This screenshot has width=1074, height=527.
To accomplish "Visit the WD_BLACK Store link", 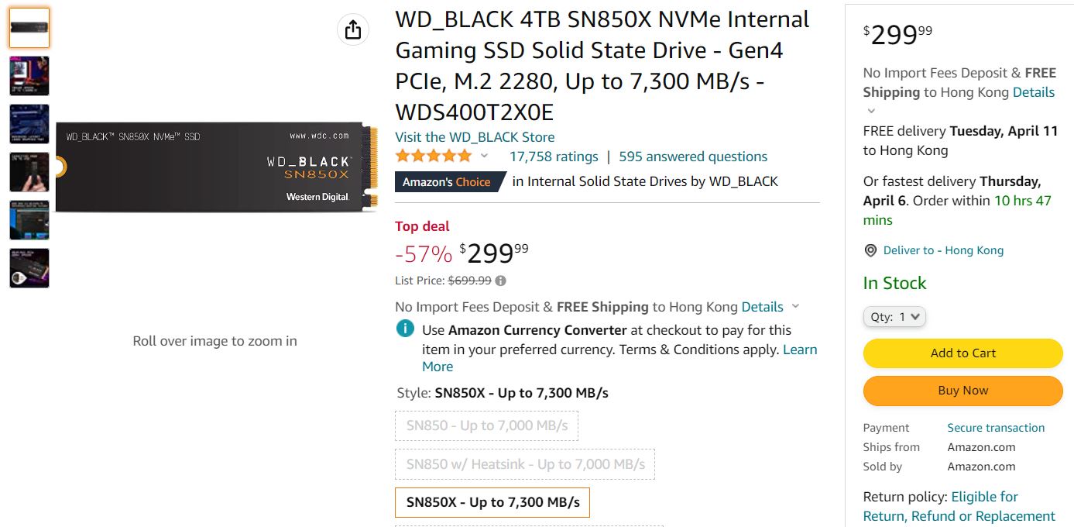I will coord(474,136).
